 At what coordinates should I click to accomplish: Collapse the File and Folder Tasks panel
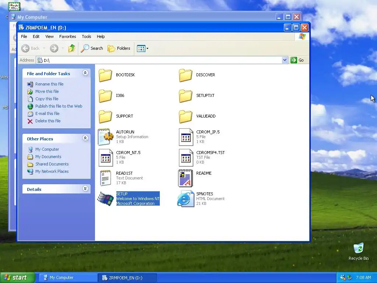[85, 73]
